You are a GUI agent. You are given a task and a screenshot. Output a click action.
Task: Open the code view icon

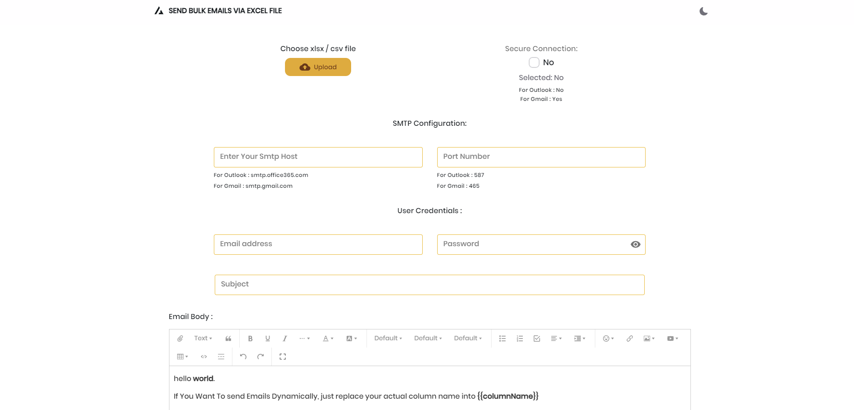click(x=204, y=357)
